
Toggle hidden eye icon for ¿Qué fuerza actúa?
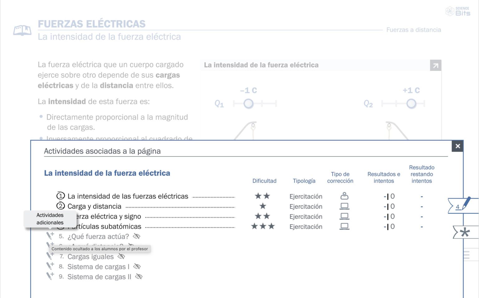click(x=137, y=236)
